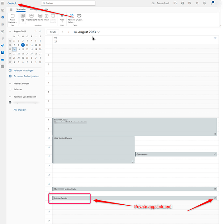Click the Alle anzeigen link

[x=20, y=110]
